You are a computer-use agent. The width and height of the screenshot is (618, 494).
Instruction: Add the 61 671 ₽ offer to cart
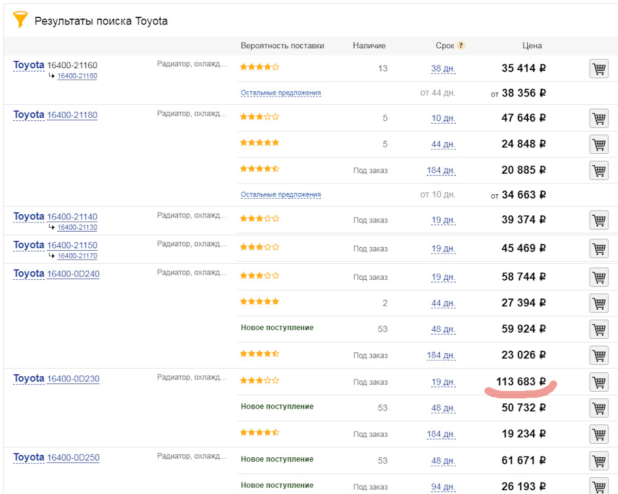[x=599, y=461]
